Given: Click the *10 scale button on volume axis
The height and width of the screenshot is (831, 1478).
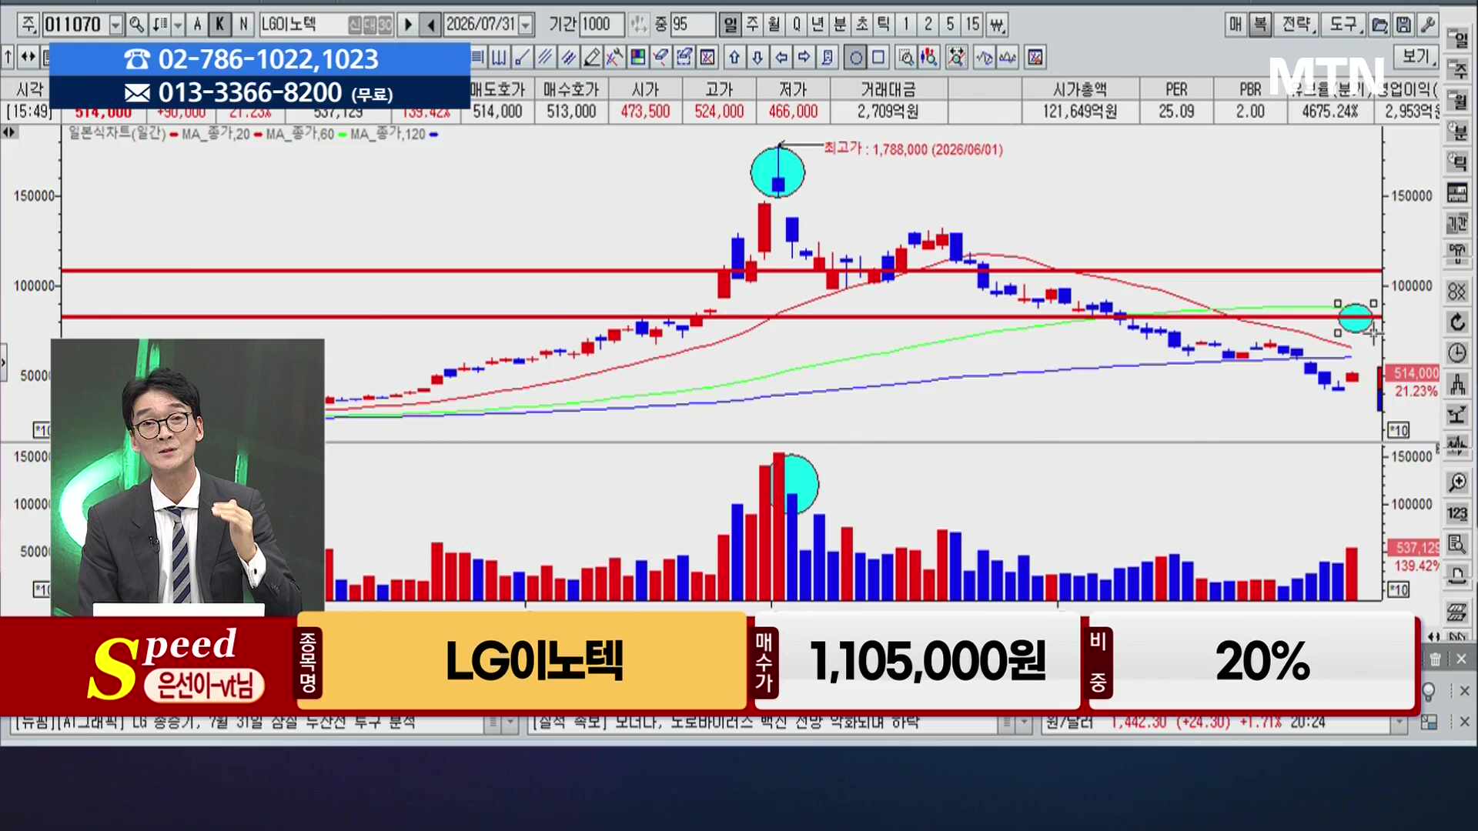Looking at the screenshot, I should pos(1399,590).
